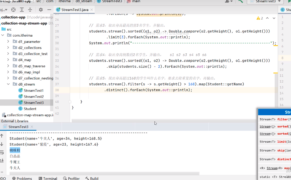The width and height of the screenshot is (291, 180).
Task: Click Scroll to End icon in console
Action: pyautogui.click(x=2, y=160)
